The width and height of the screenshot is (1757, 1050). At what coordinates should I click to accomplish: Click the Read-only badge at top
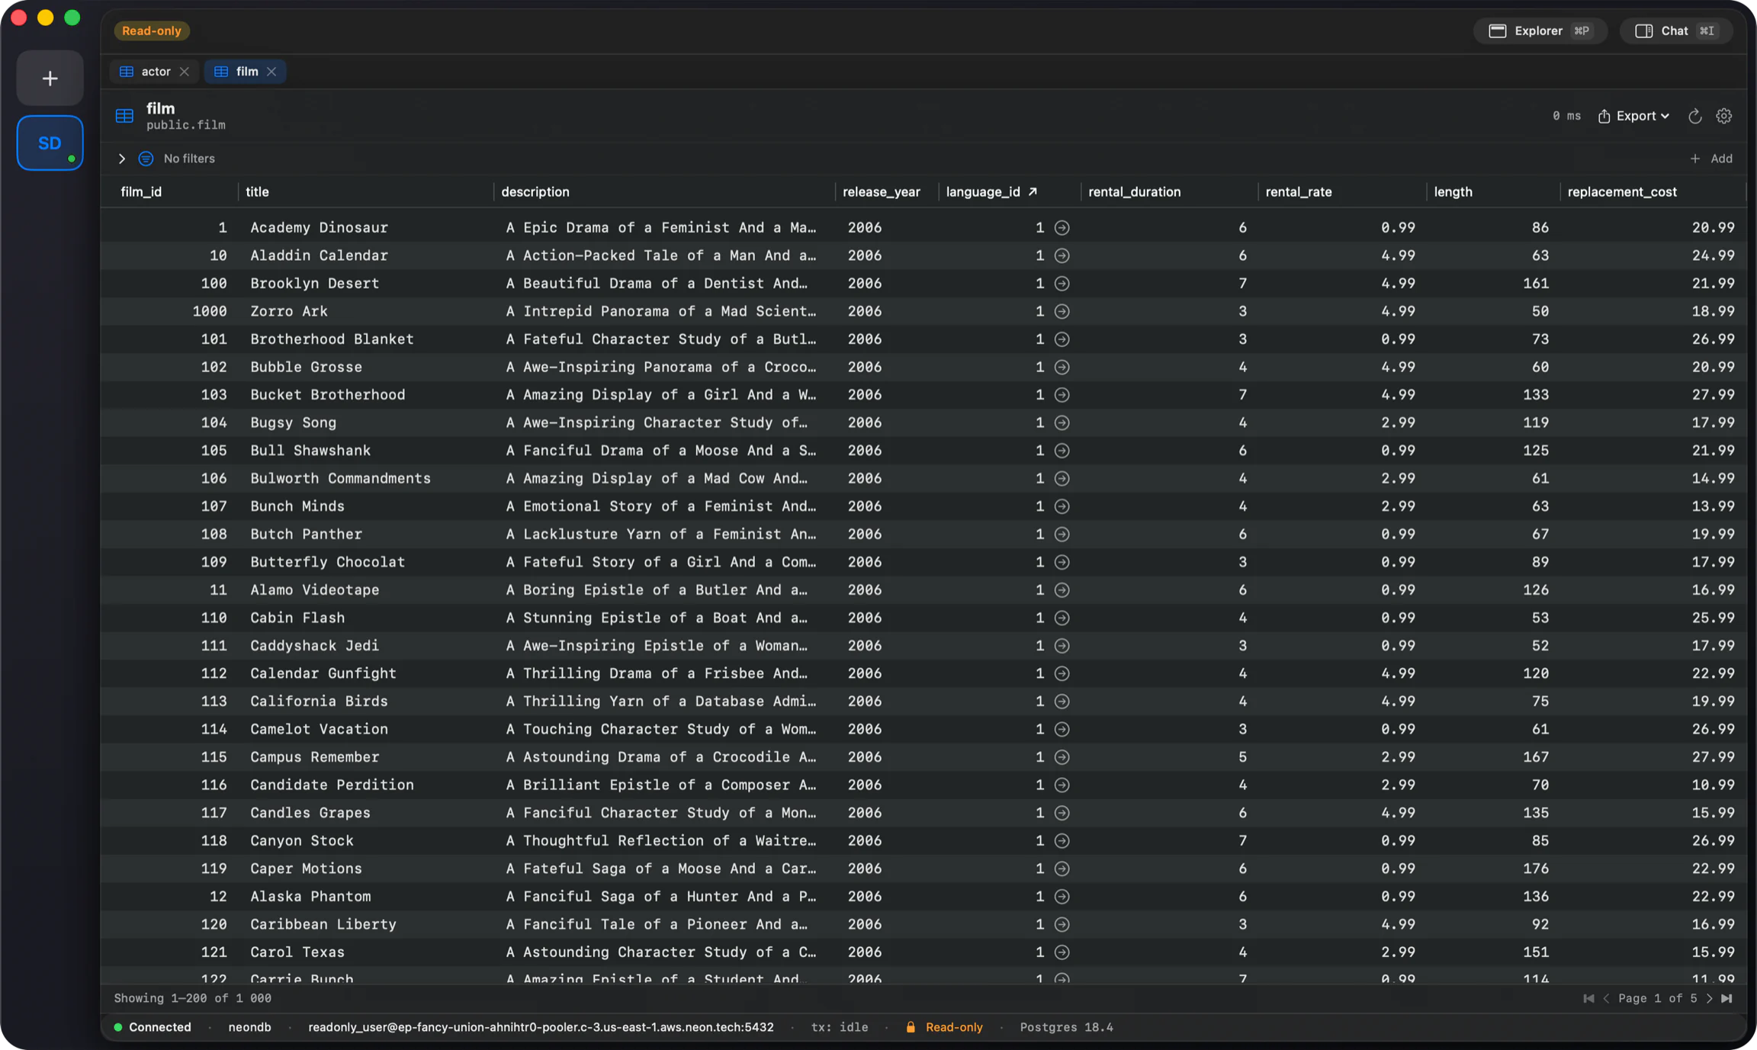[152, 31]
